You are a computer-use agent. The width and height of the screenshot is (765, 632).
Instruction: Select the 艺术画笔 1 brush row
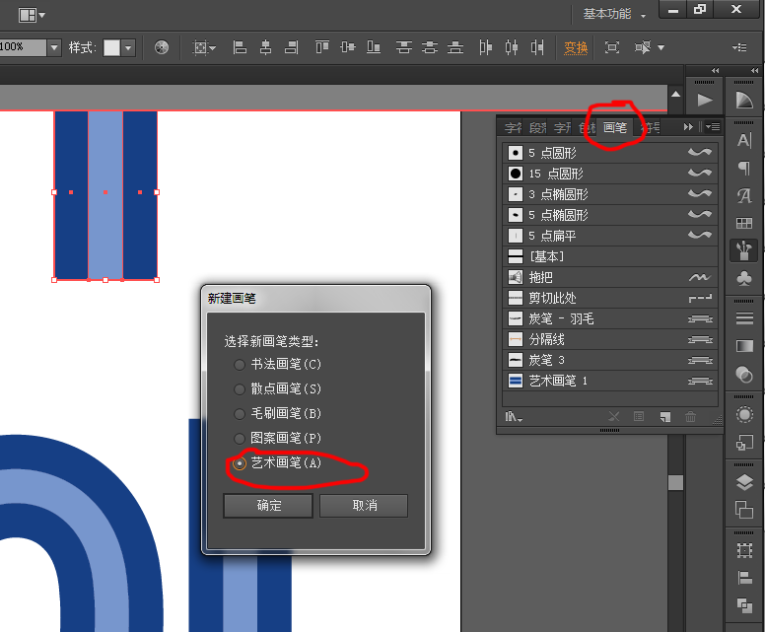pyautogui.click(x=610, y=381)
